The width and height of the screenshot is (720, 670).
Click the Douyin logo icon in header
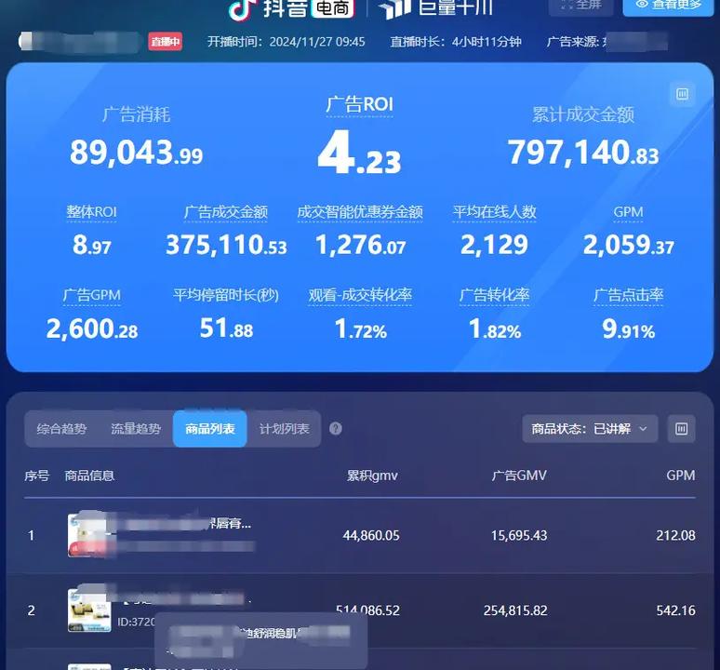tap(242, 8)
